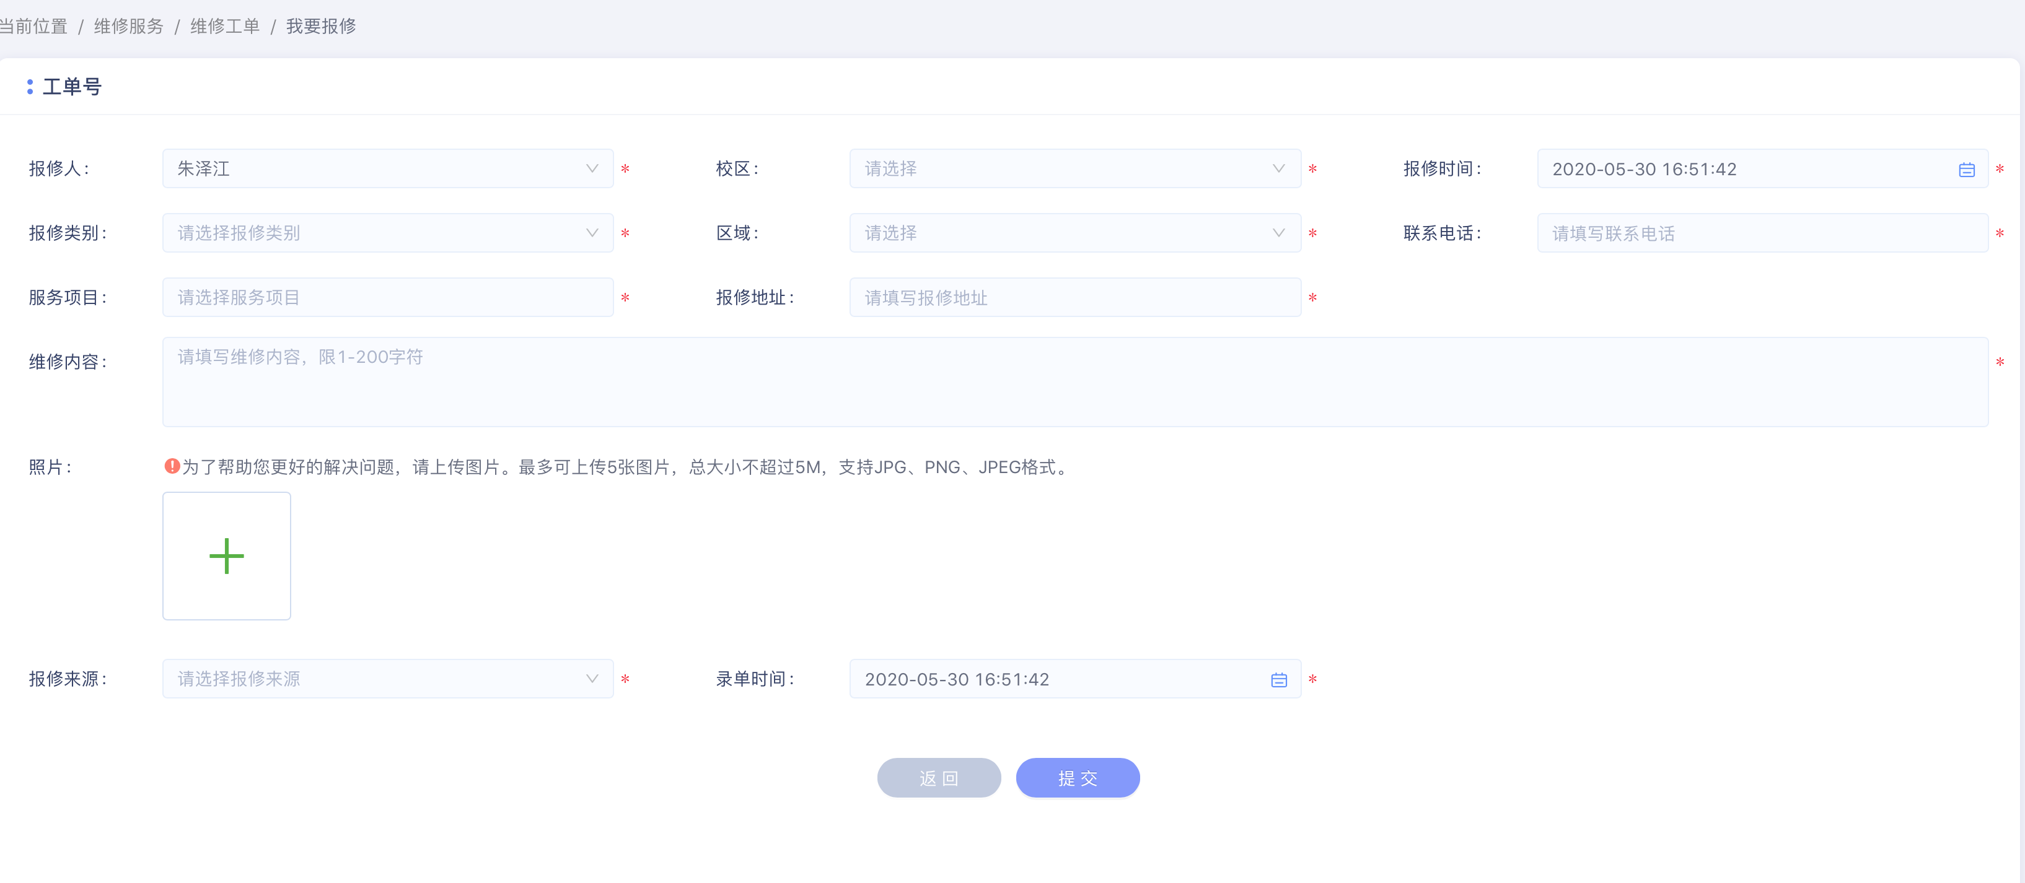Click calendar icon in 录单时间 field
2025x883 pixels.
click(x=1278, y=679)
